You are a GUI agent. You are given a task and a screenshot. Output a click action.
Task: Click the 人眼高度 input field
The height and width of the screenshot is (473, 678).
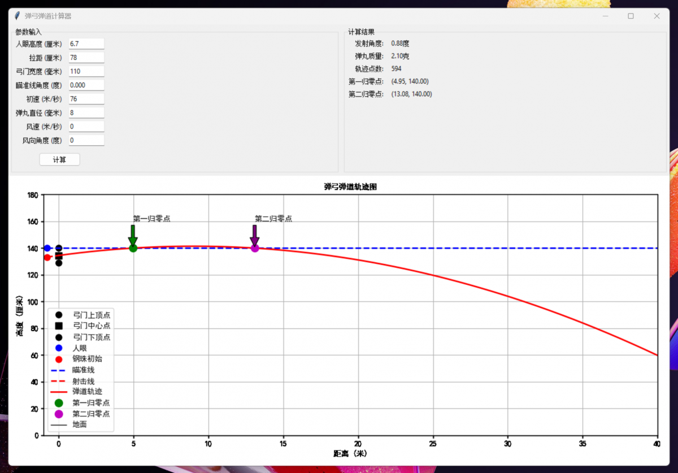pyautogui.click(x=86, y=44)
